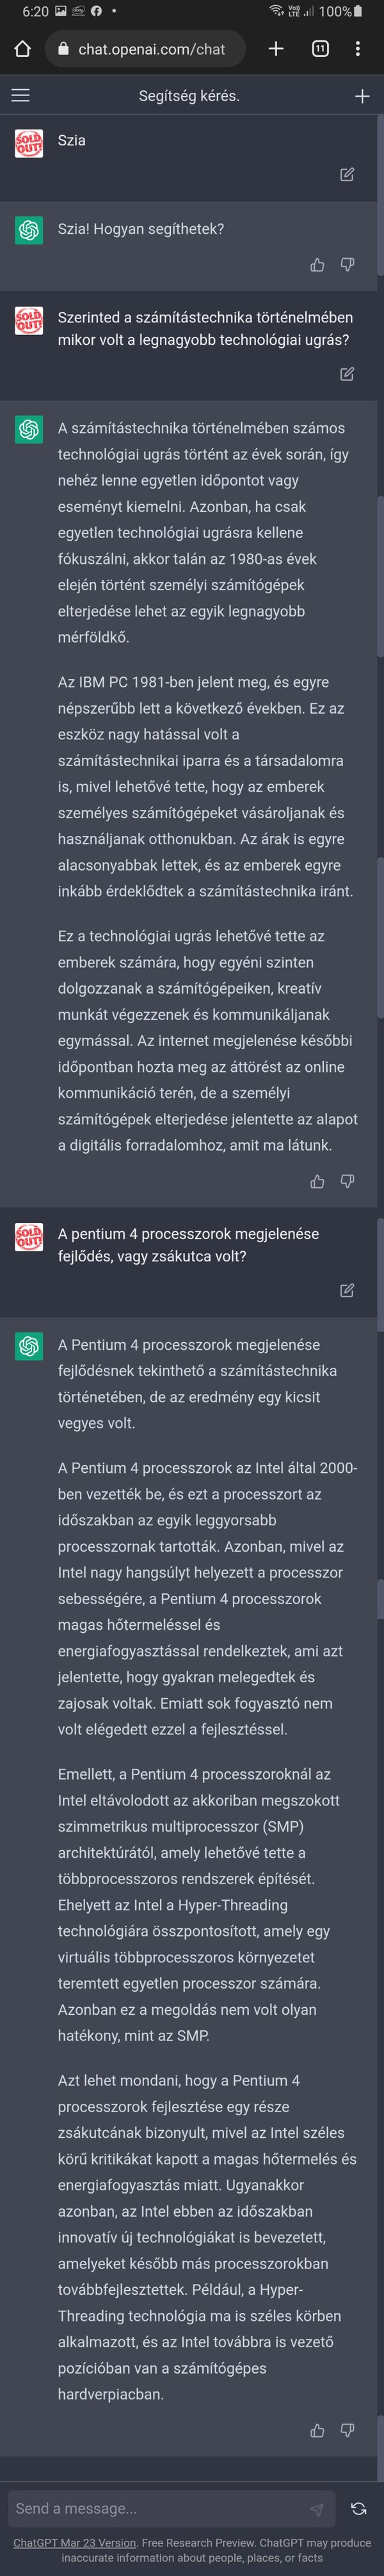384x2576 pixels.
Task: Tap the browser home icon
Action: pyautogui.click(x=23, y=49)
